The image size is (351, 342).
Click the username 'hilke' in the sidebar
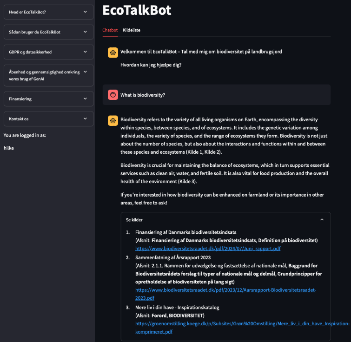[8, 148]
